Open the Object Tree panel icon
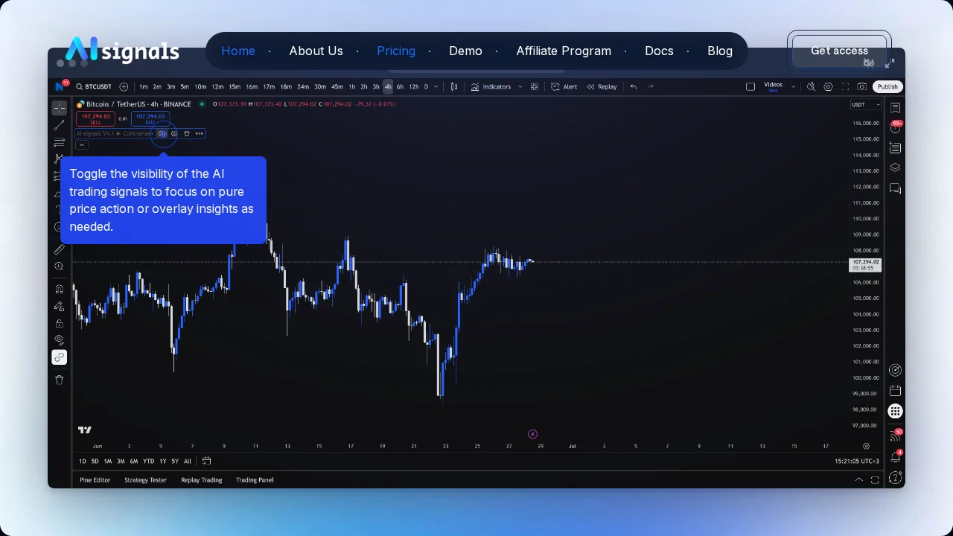The width and height of the screenshot is (953, 536). [895, 168]
